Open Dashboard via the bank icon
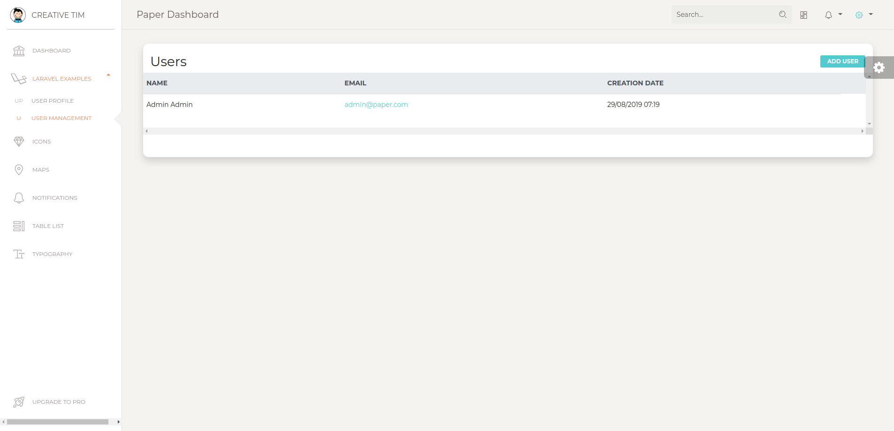The image size is (894, 431). 19,51
